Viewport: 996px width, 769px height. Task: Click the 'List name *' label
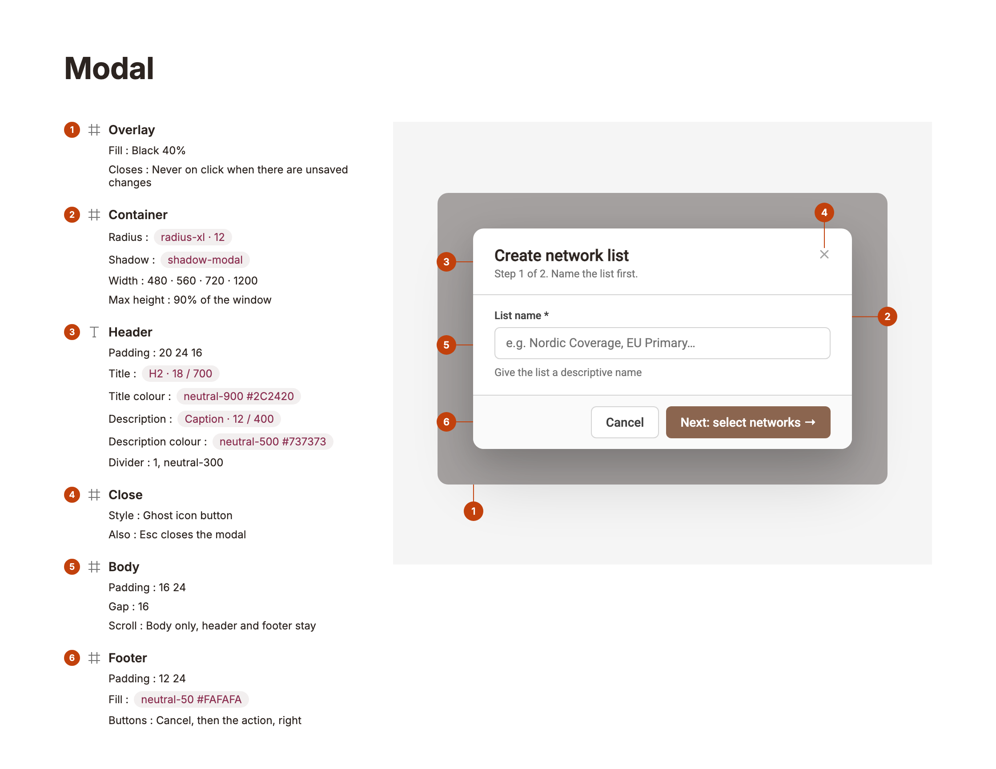pos(521,316)
